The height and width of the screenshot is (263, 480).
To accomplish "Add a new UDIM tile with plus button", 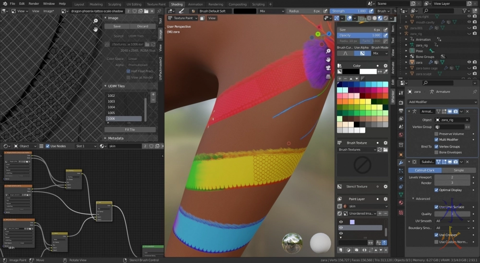I will pyautogui.click(x=153, y=94).
